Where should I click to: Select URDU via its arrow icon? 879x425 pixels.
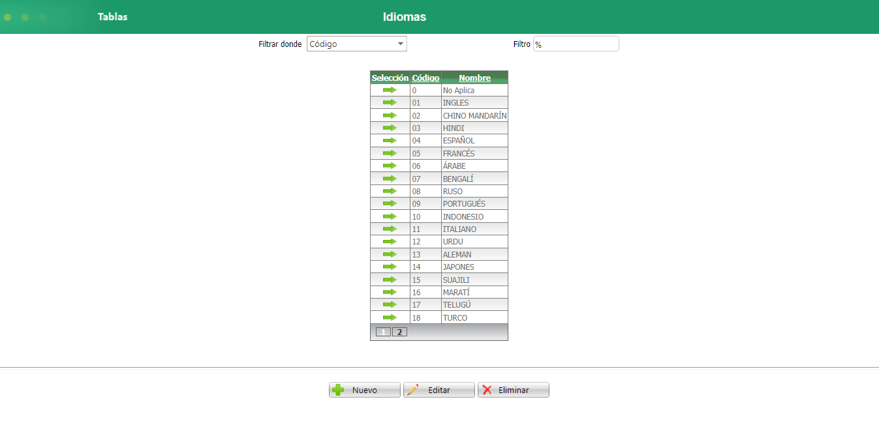coord(390,241)
